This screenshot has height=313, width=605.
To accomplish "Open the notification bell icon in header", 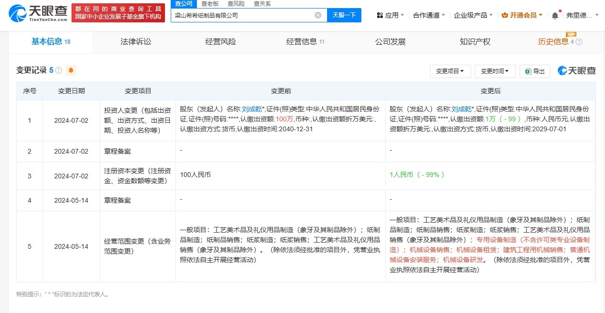I will pos(555,15).
